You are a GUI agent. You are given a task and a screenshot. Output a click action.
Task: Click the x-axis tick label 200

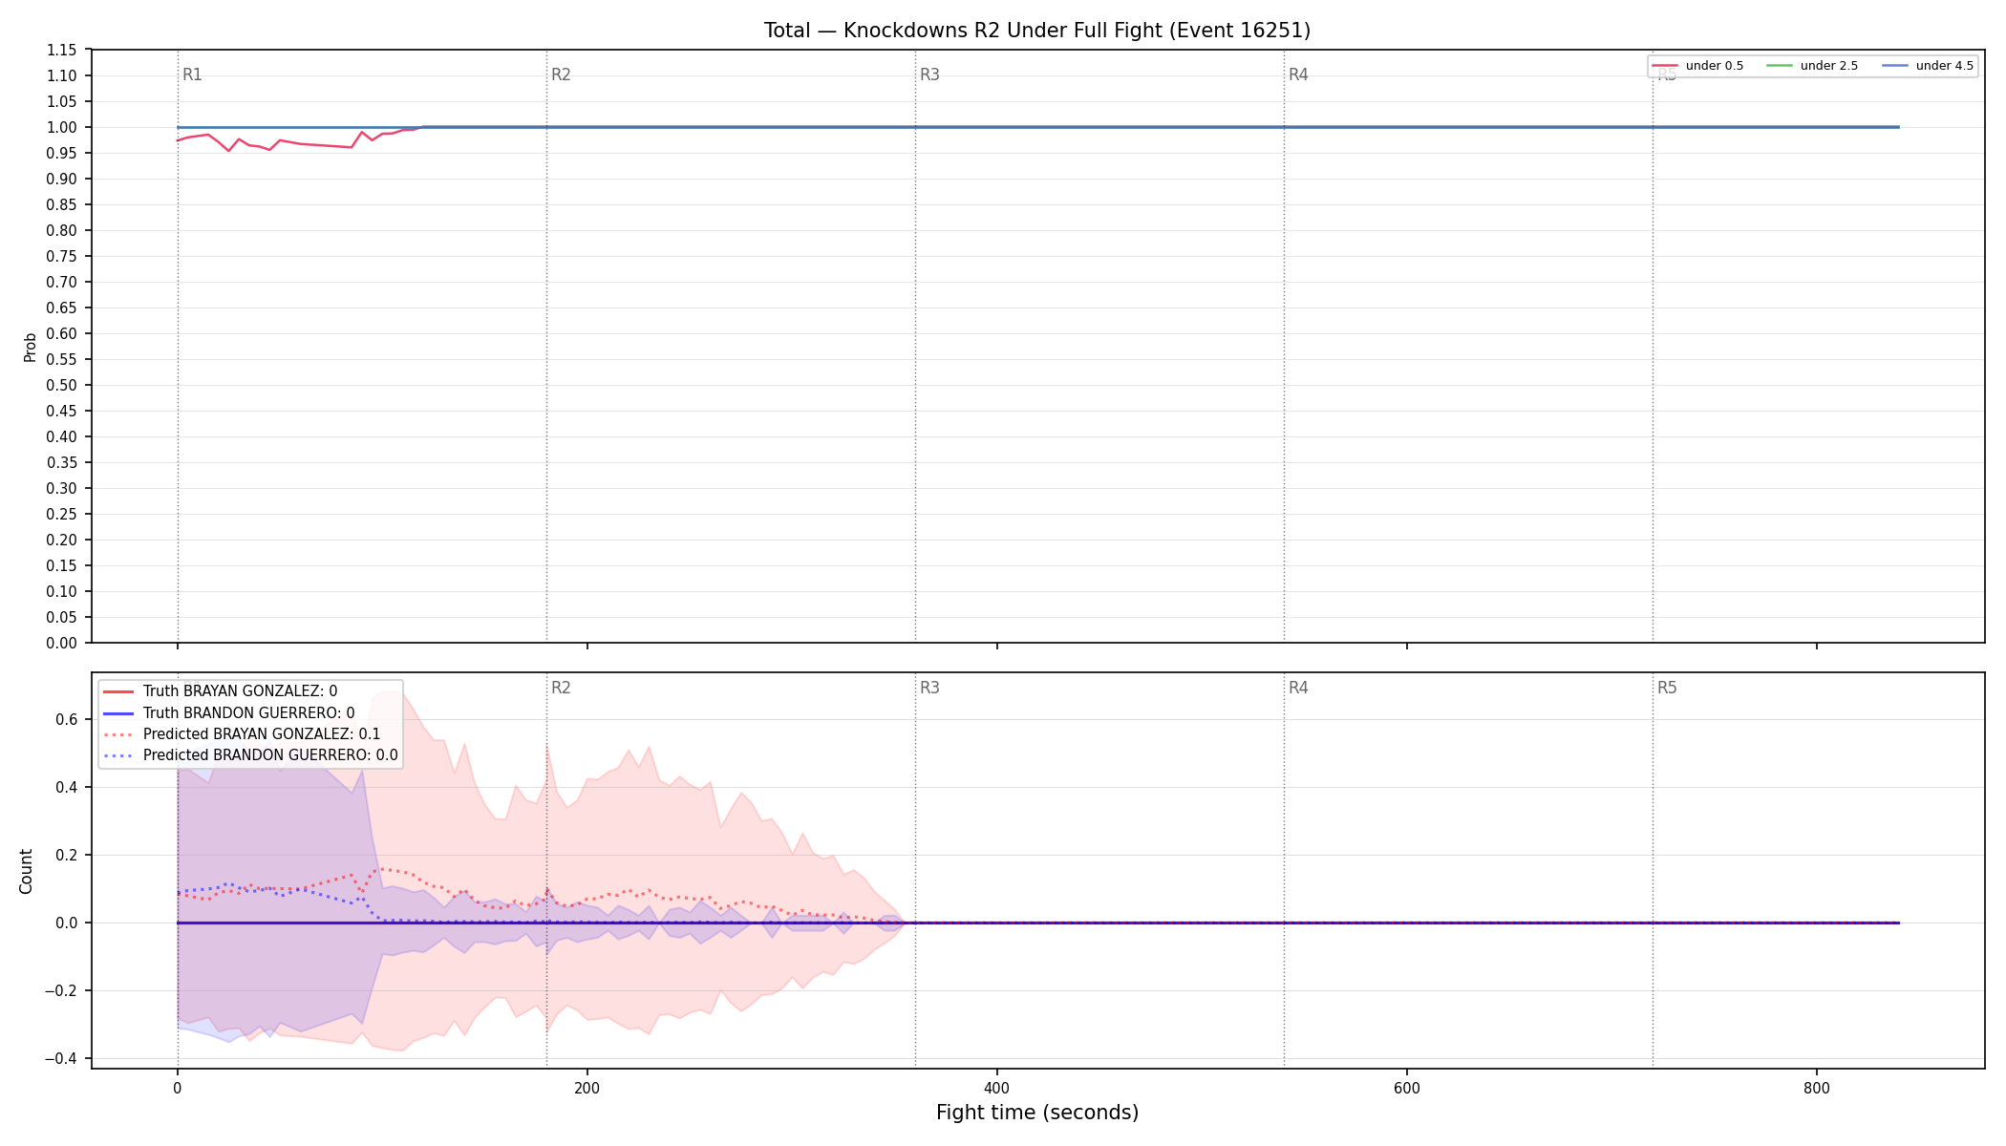coord(587,1088)
